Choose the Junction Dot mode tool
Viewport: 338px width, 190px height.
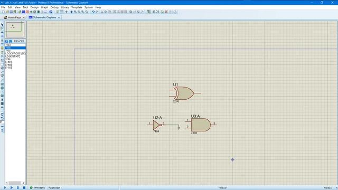(2, 32)
